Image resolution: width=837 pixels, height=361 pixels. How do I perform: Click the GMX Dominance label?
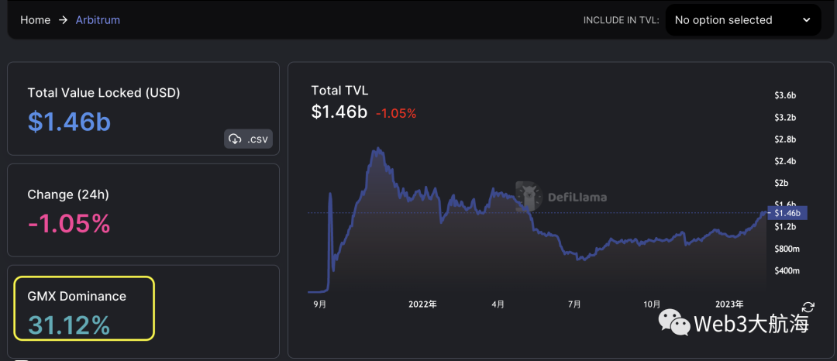77,296
